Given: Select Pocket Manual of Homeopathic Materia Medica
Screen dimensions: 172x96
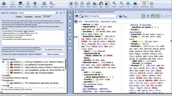Looking at the screenshot, I should 18,31.
